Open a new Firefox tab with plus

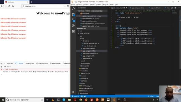[x=31, y=2]
